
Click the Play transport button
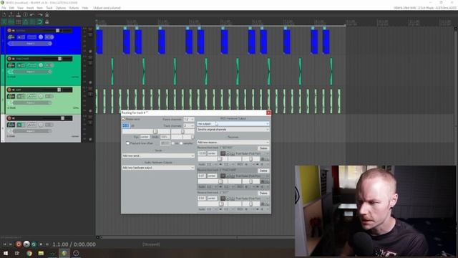pyautogui.click(x=26, y=244)
